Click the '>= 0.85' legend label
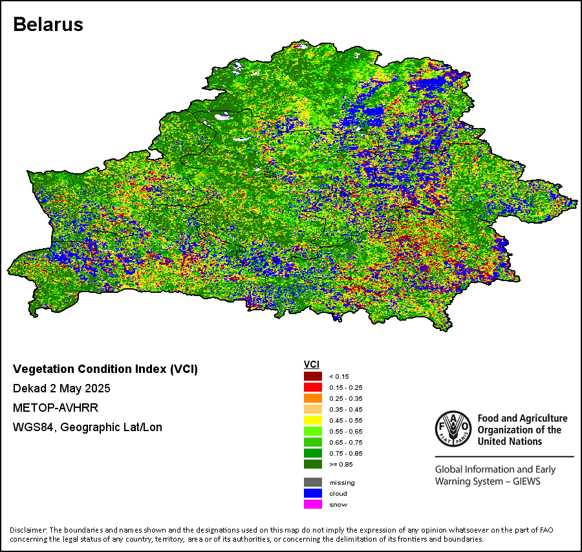 pos(341,465)
